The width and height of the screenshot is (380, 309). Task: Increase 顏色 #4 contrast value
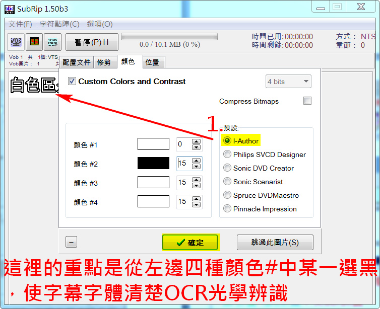(197, 199)
